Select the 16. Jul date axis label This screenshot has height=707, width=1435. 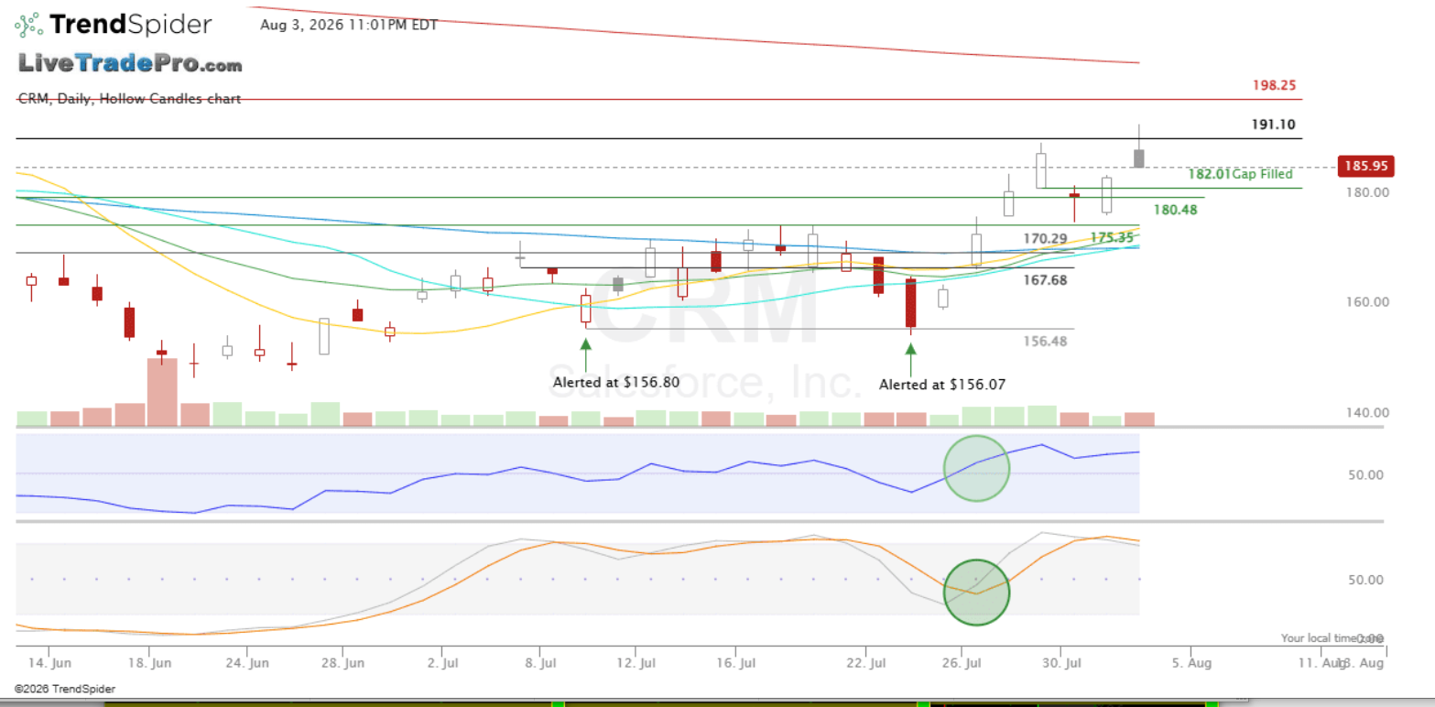(735, 662)
